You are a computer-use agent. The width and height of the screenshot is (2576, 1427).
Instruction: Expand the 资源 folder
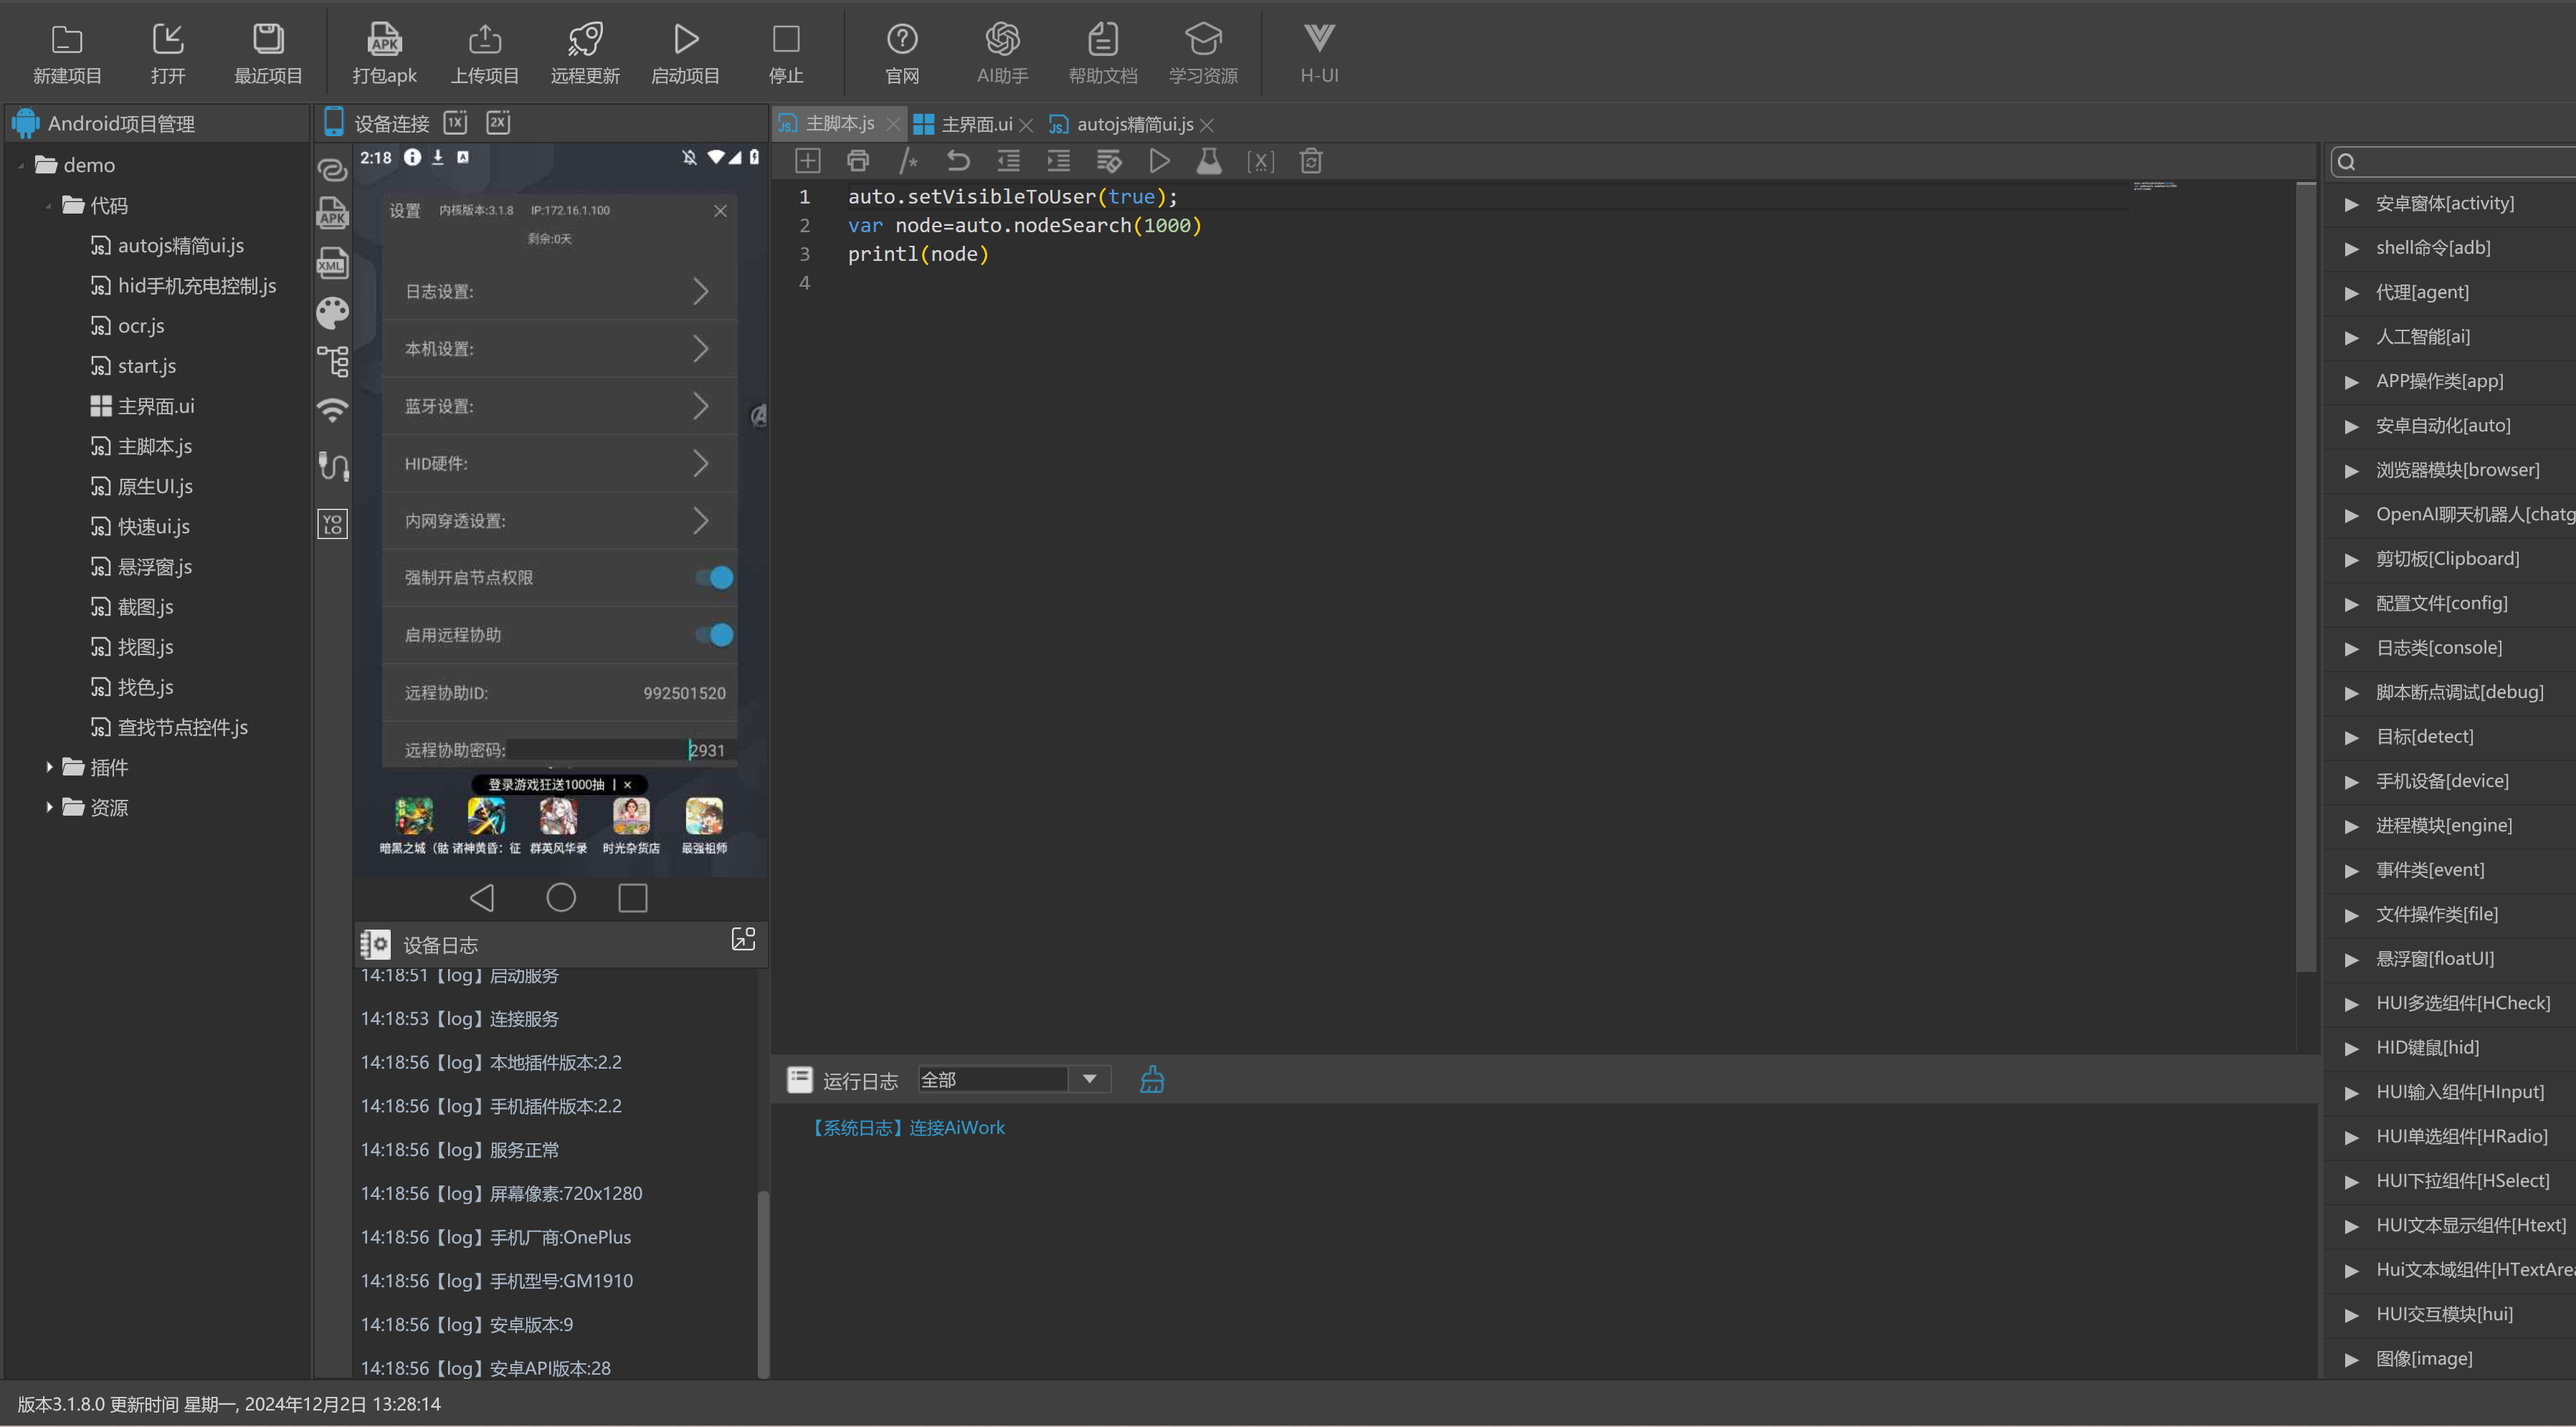tap(49, 807)
